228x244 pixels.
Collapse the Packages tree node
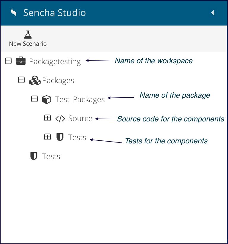[21, 80]
